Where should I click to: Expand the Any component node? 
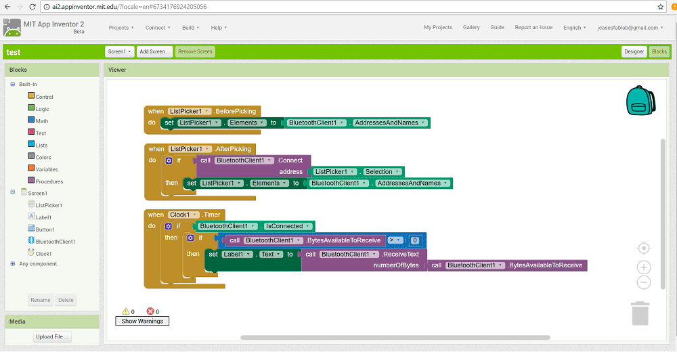(x=12, y=263)
